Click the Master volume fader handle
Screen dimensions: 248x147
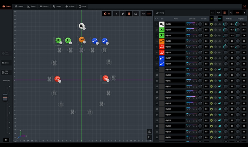pos(5,98)
